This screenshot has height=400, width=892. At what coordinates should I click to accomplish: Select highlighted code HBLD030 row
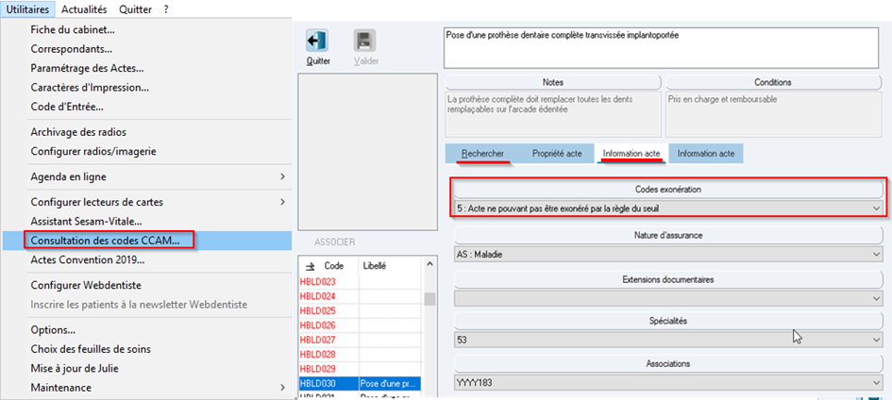(x=359, y=384)
